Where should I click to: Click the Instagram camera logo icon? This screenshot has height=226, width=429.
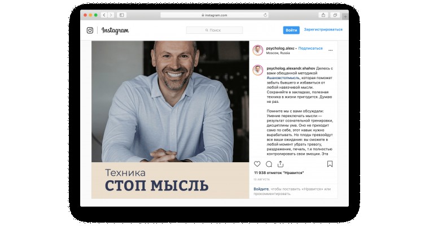tap(90, 30)
